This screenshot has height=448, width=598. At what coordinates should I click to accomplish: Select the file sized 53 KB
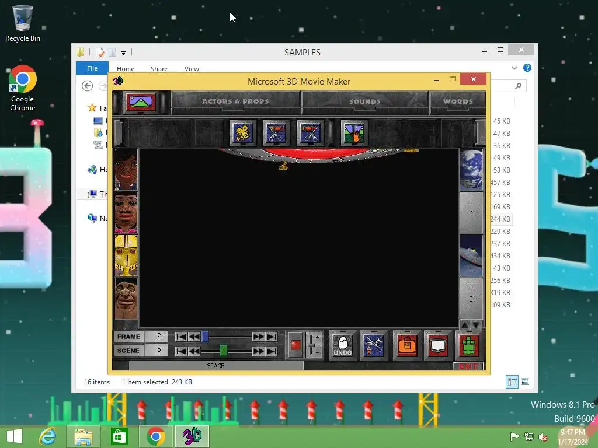pyautogui.click(x=502, y=170)
